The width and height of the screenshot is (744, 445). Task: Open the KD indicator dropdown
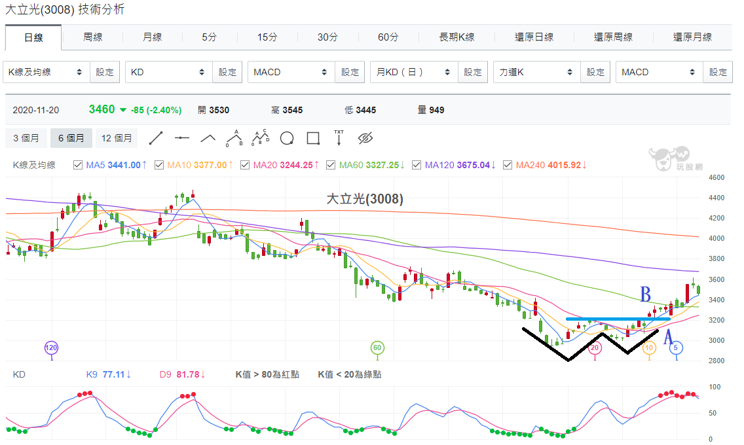pos(168,72)
